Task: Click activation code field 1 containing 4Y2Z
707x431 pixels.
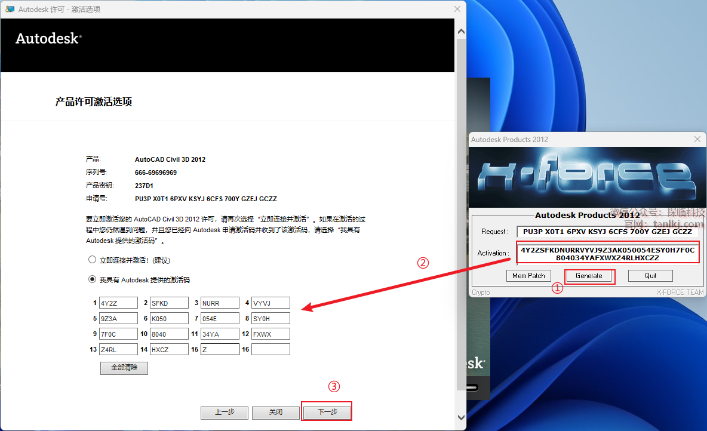Action: click(x=118, y=303)
